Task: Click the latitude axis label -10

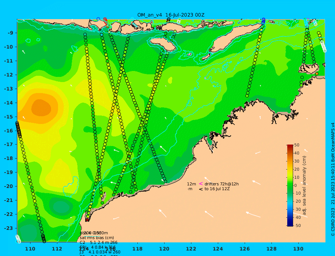Action: coord(9,47)
